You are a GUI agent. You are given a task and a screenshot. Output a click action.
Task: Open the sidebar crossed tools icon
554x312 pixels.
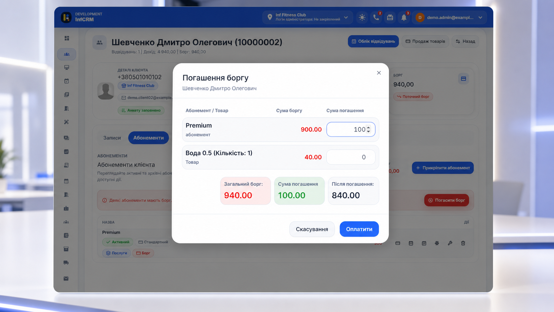[x=67, y=122]
